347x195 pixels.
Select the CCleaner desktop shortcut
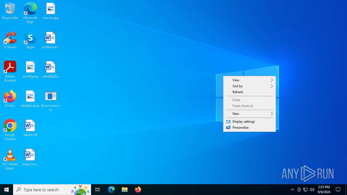pyautogui.click(x=10, y=41)
